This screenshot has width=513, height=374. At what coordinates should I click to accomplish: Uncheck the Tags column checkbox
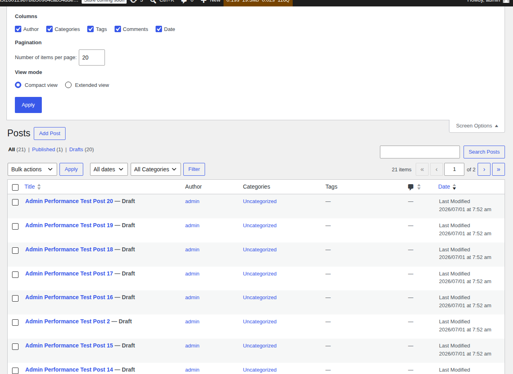point(90,29)
